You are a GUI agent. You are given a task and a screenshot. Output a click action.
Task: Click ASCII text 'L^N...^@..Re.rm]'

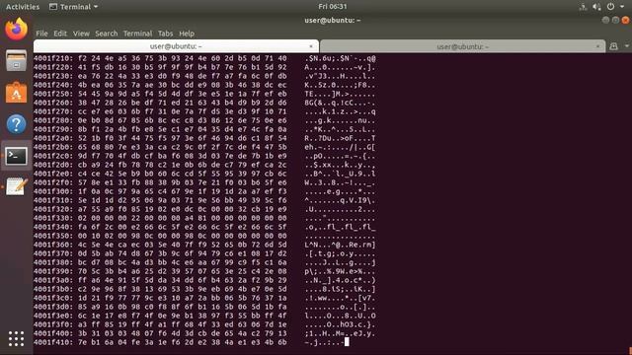340,245
